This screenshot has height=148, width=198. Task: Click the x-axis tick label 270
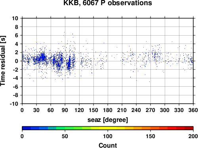(150, 110)
